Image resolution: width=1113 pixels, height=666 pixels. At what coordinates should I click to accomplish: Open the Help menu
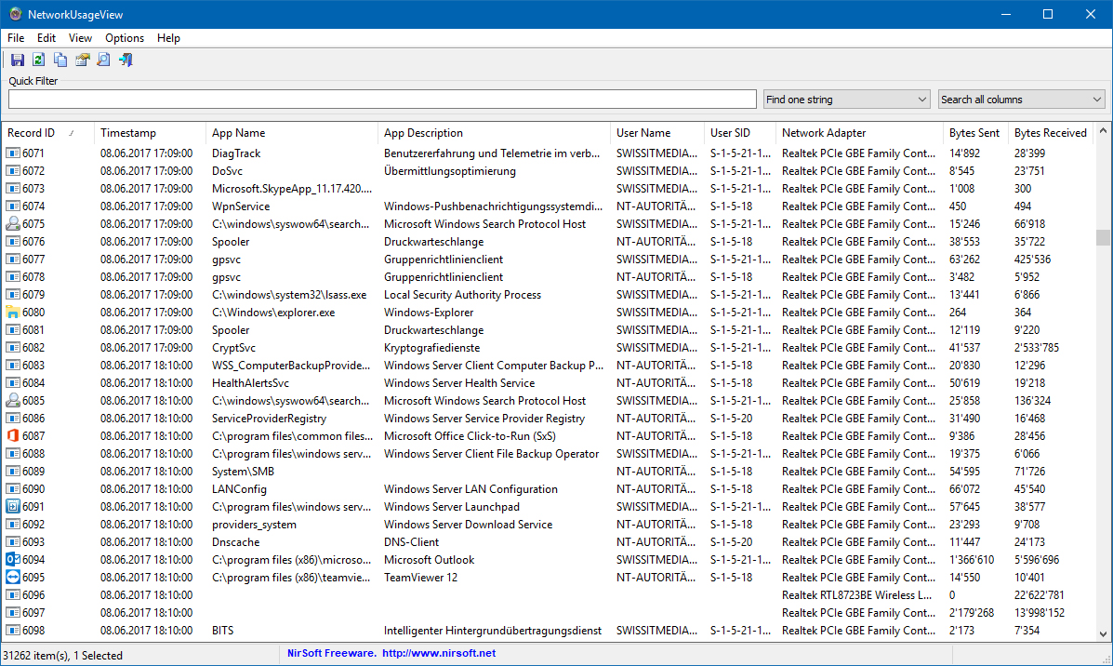168,38
